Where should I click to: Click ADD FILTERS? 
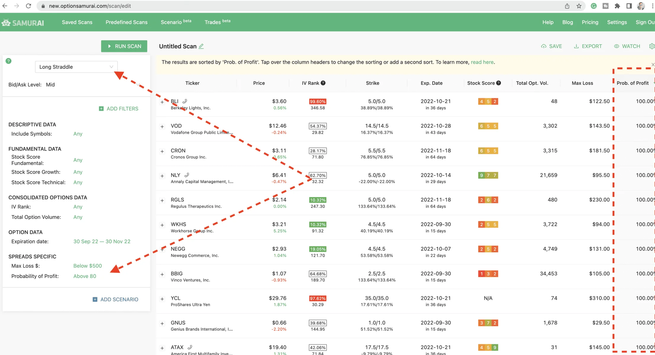(x=119, y=109)
